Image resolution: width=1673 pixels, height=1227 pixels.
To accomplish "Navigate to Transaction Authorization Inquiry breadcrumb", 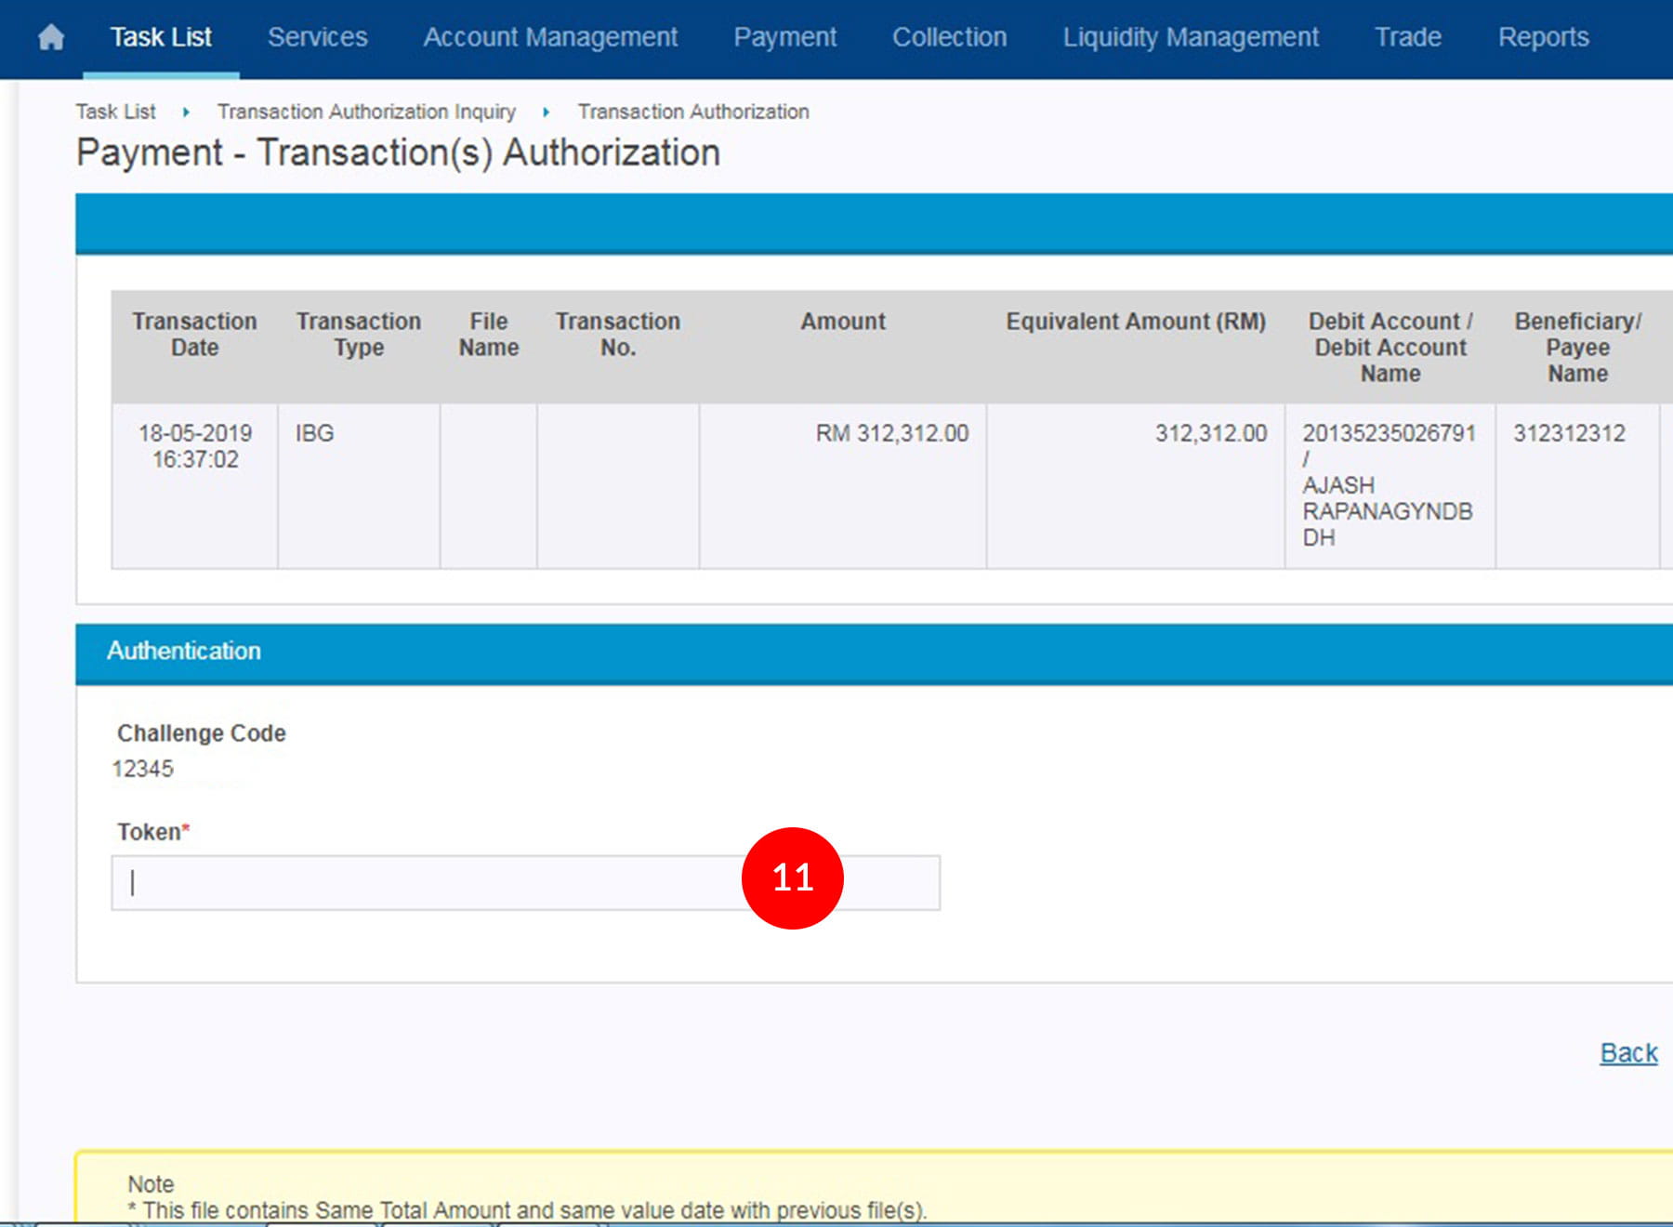I will click(x=366, y=112).
